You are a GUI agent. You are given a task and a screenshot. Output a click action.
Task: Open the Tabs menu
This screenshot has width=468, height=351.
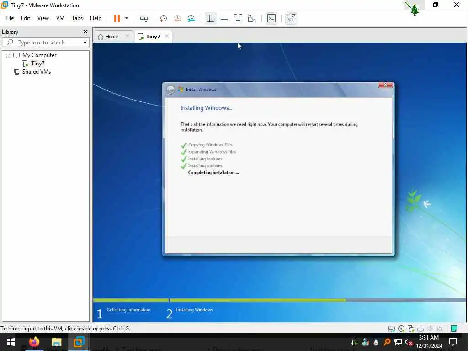click(77, 18)
